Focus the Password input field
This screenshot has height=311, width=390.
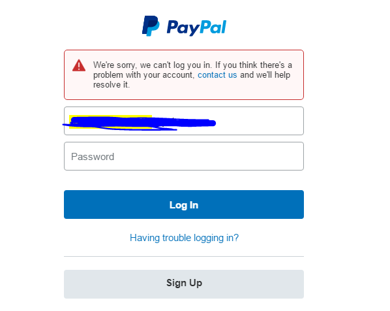click(184, 156)
